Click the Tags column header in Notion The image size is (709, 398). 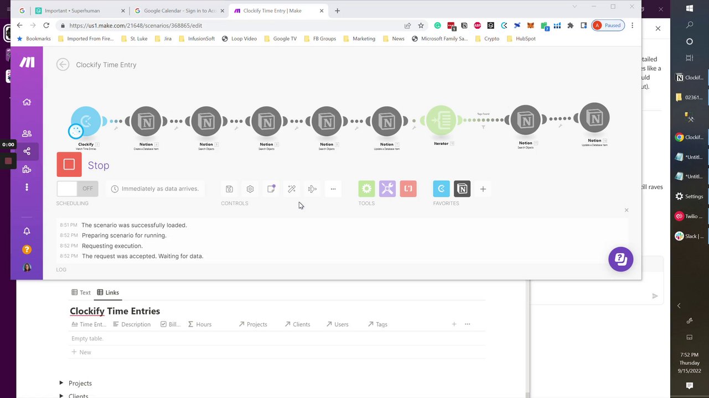click(377, 324)
